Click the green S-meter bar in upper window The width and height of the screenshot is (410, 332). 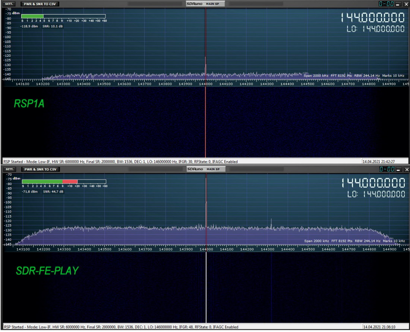[32, 16]
